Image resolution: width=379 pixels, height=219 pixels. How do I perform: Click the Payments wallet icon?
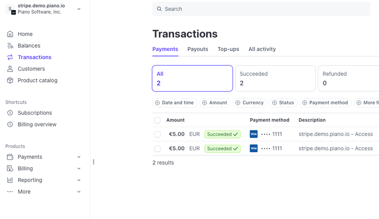[x=10, y=157]
